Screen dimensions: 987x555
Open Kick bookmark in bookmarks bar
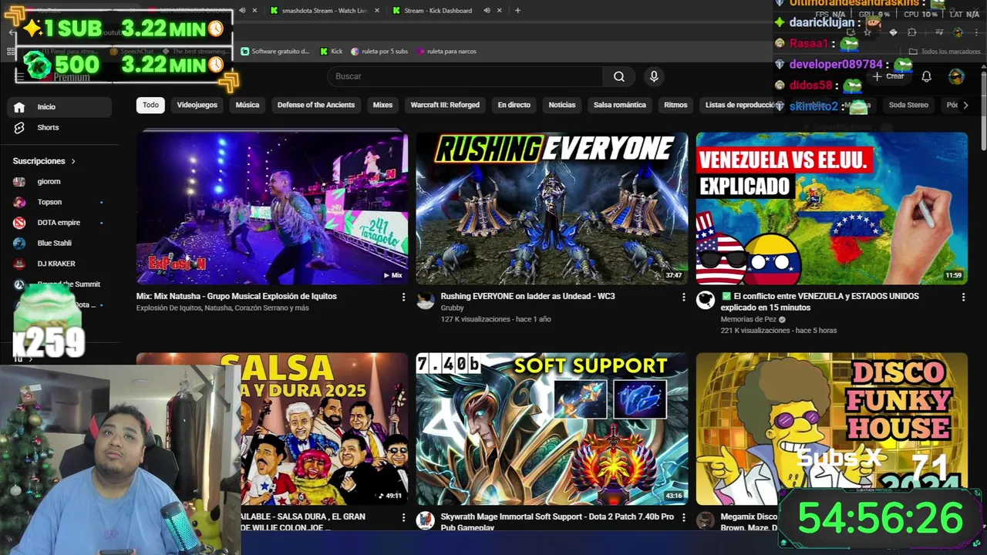[331, 52]
